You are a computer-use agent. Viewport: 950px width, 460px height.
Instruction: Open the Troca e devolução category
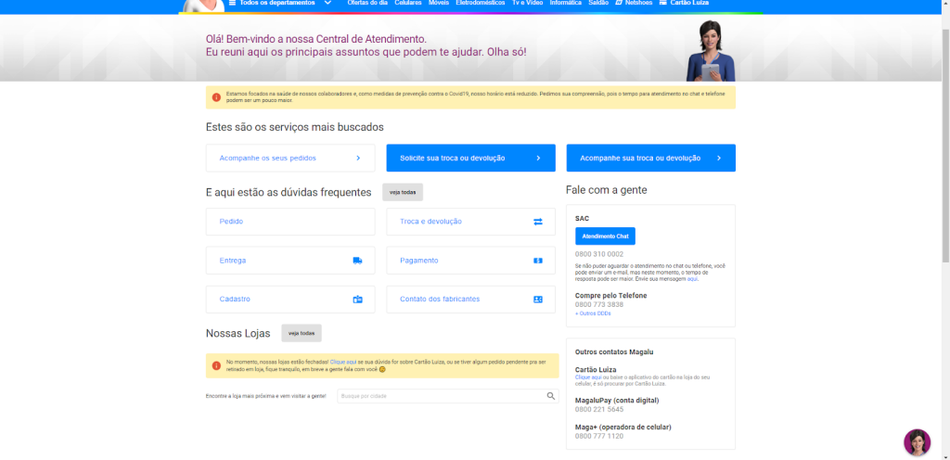(470, 222)
